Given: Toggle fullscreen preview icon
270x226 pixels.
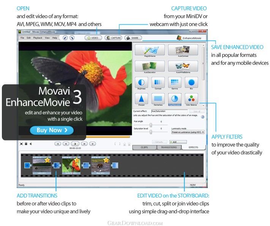Looking at the screenshot, I should tap(21, 144).
